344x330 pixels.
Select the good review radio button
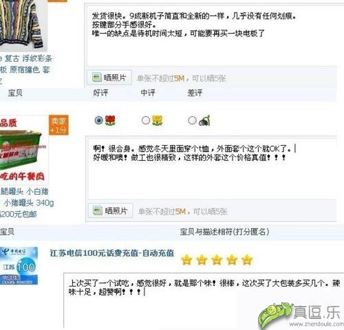(x=99, y=120)
